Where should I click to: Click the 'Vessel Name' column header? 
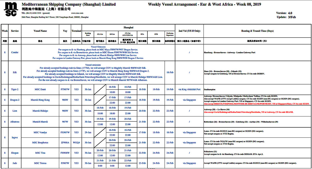coord(40,31)
